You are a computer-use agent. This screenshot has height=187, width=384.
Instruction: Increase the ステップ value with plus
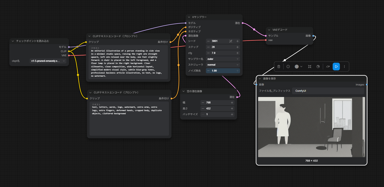click(237, 47)
